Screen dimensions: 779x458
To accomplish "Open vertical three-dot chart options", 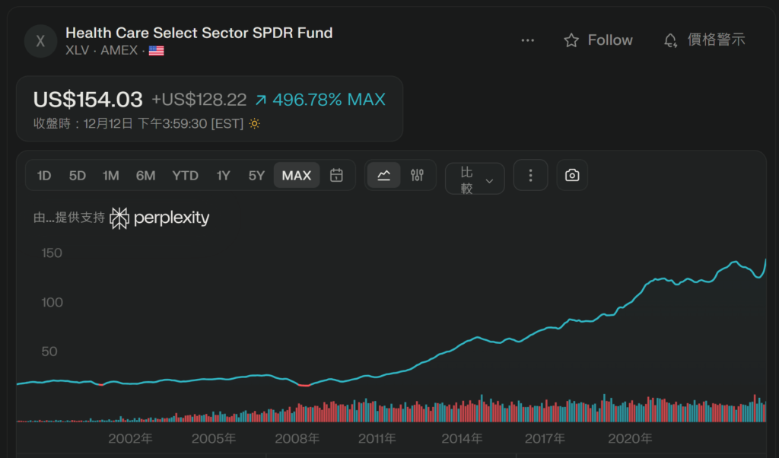I will (x=531, y=176).
